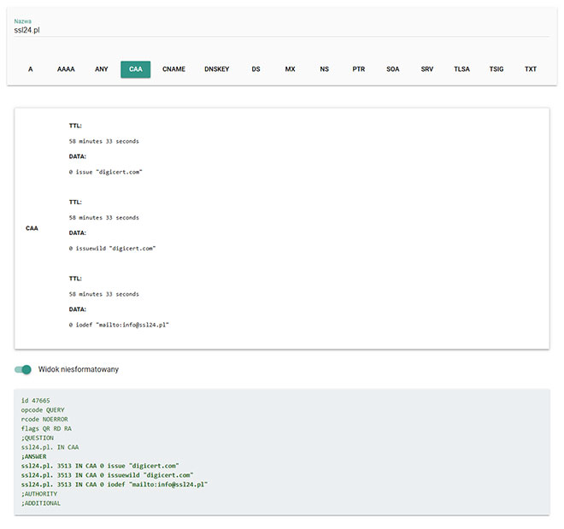Click the raw line 'rcode NOERROR'
The height and width of the screenshot is (529, 564).
(44, 420)
